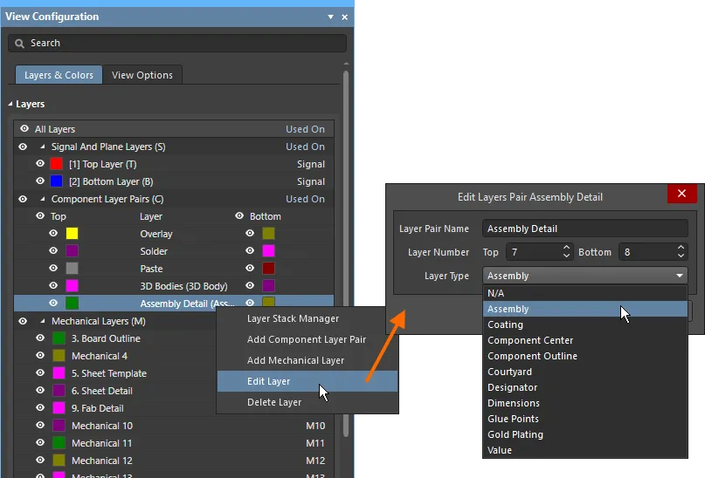Hide the top 3D Bodies layer
Image resolution: width=705 pixels, height=478 pixels.
(x=53, y=285)
